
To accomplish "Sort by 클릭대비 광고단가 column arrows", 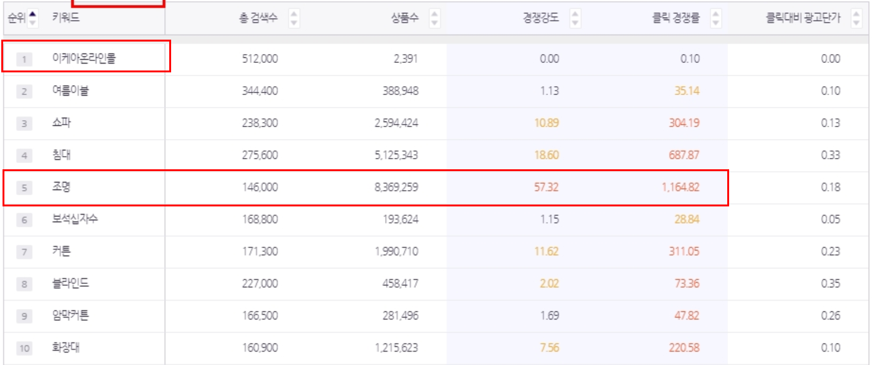I will pyautogui.click(x=856, y=18).
